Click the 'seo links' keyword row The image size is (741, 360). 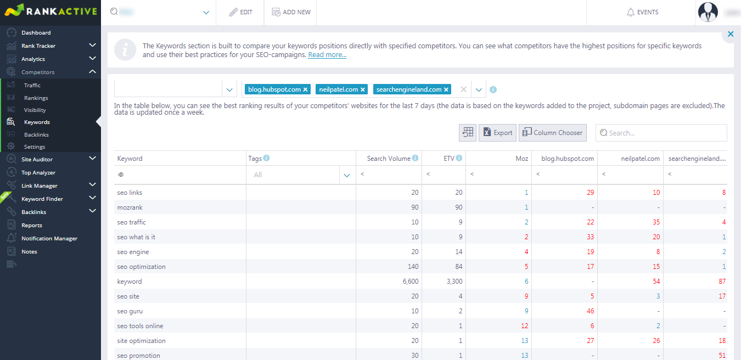pyautogui.click(x=420, y=193)
